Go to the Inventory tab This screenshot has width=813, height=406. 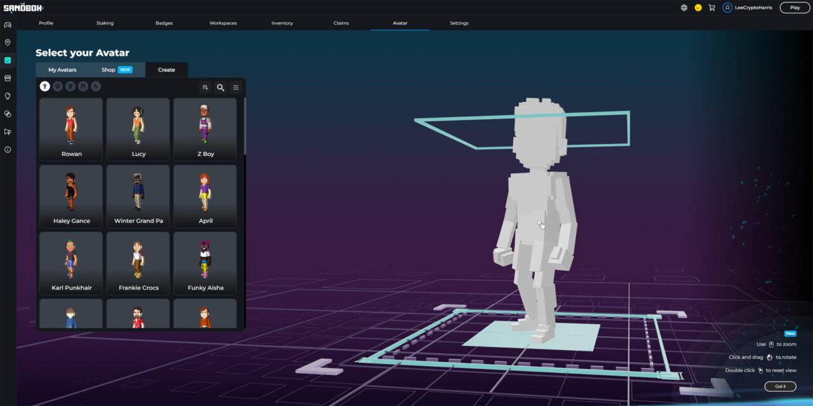coord(282,23)
